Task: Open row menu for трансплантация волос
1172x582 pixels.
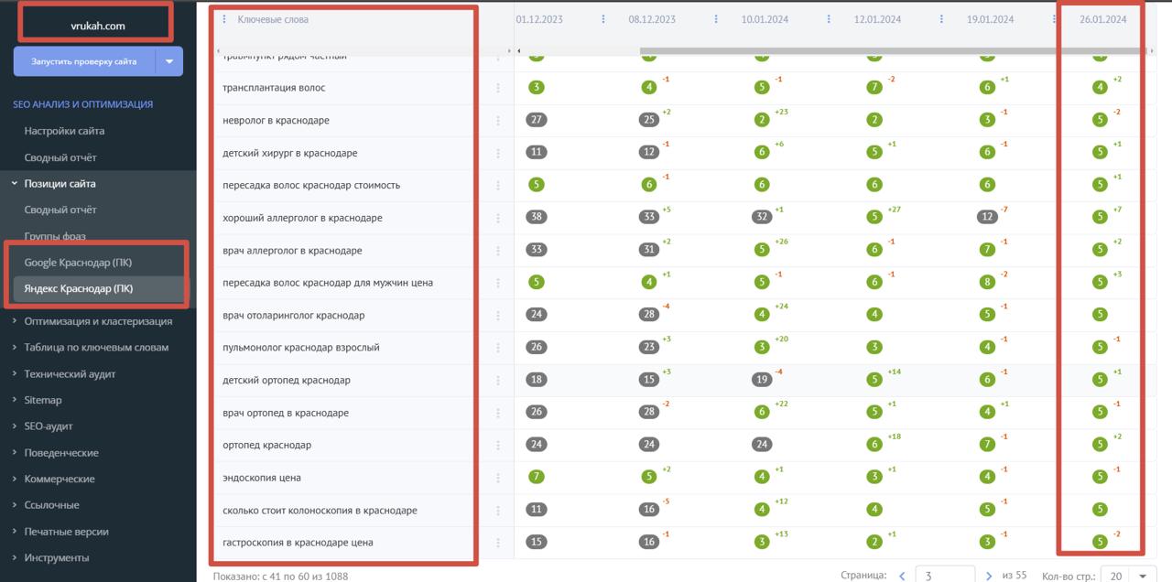Action: (498, 88)
